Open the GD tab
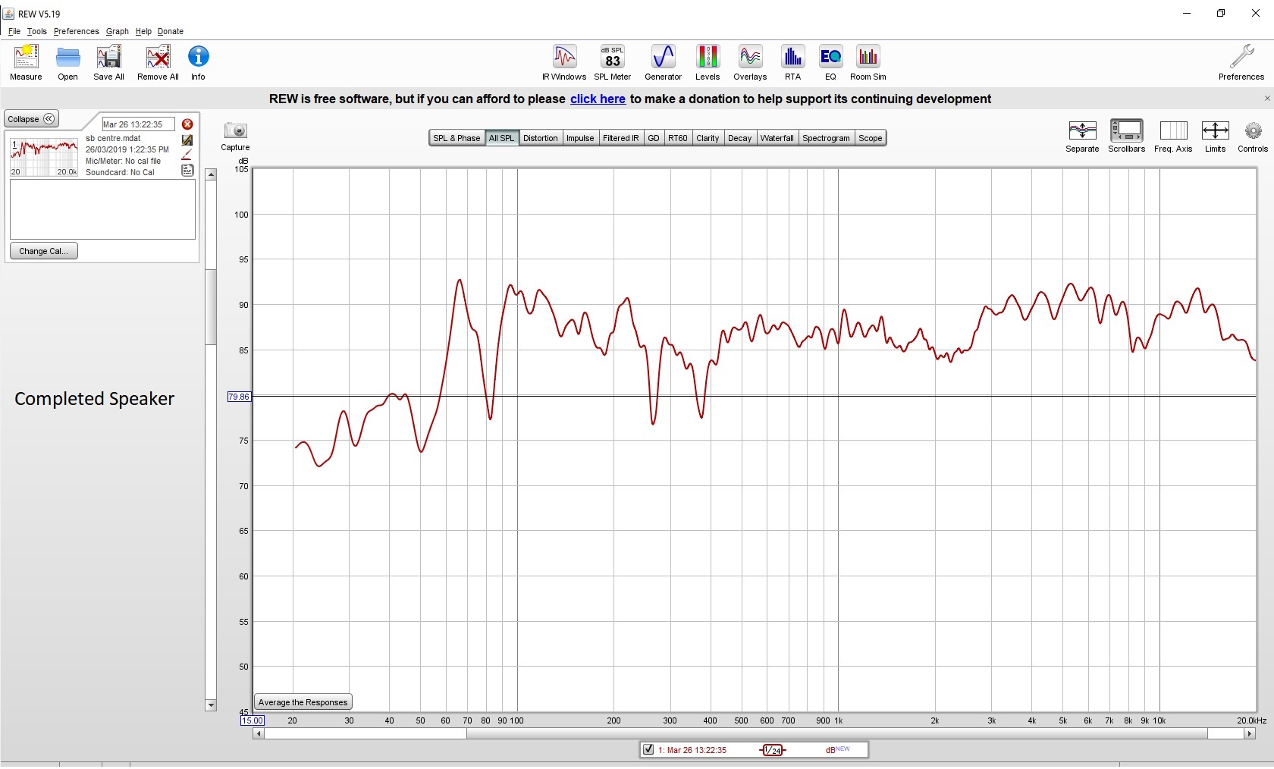Viewport: 1274px width, 769px height. [x=653, y=138]
